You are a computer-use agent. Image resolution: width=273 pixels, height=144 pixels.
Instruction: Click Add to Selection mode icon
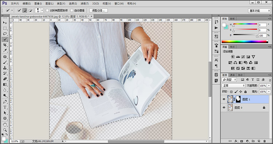25,11
